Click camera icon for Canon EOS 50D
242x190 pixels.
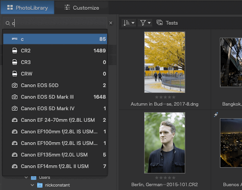click(15, 85)
